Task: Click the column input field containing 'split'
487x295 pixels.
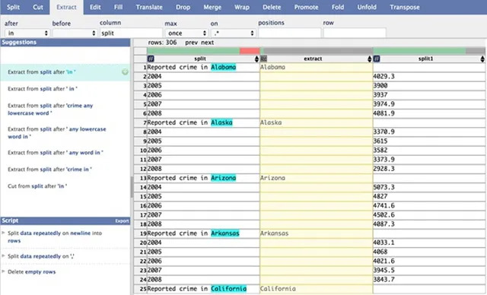Action: point(131,33)
